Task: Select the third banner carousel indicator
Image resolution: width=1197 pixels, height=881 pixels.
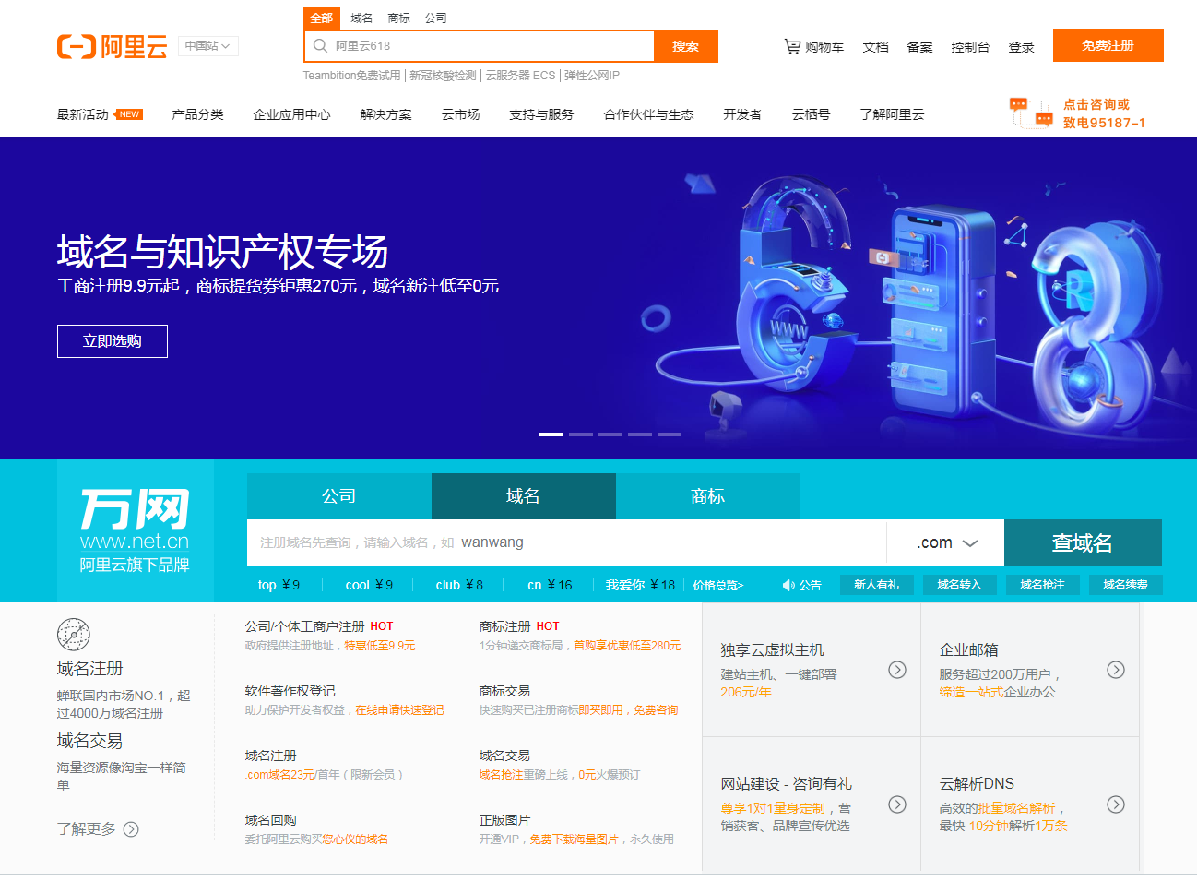Action: 610,435
